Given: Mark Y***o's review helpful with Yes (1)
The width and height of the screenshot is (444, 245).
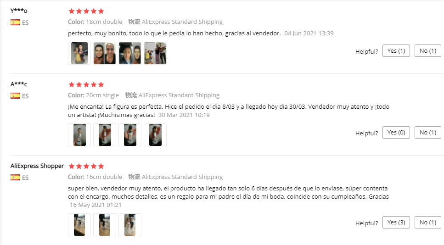Looking at the screenshot, I should [x=396, y=50].
